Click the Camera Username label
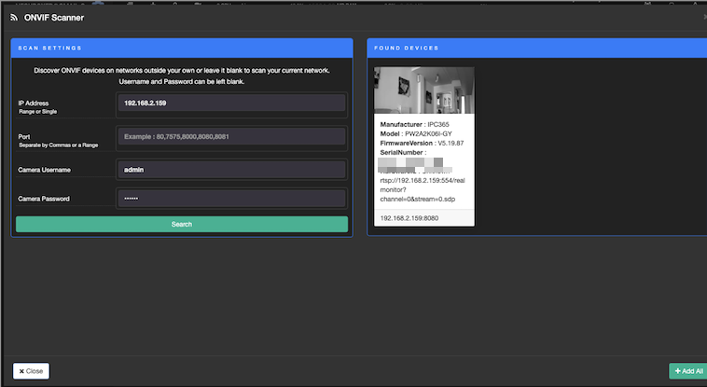The height and width of the screenshot is (387, 707). [45, 170]
